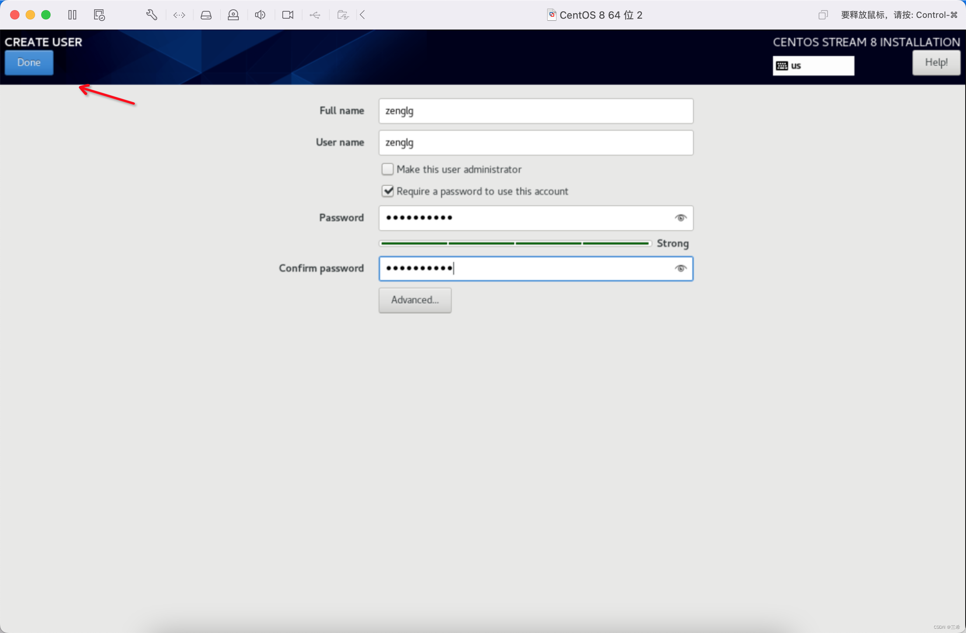Reveal the Confirm password with the eye toggle
The image size is (966, 633).
pos(681,268)
